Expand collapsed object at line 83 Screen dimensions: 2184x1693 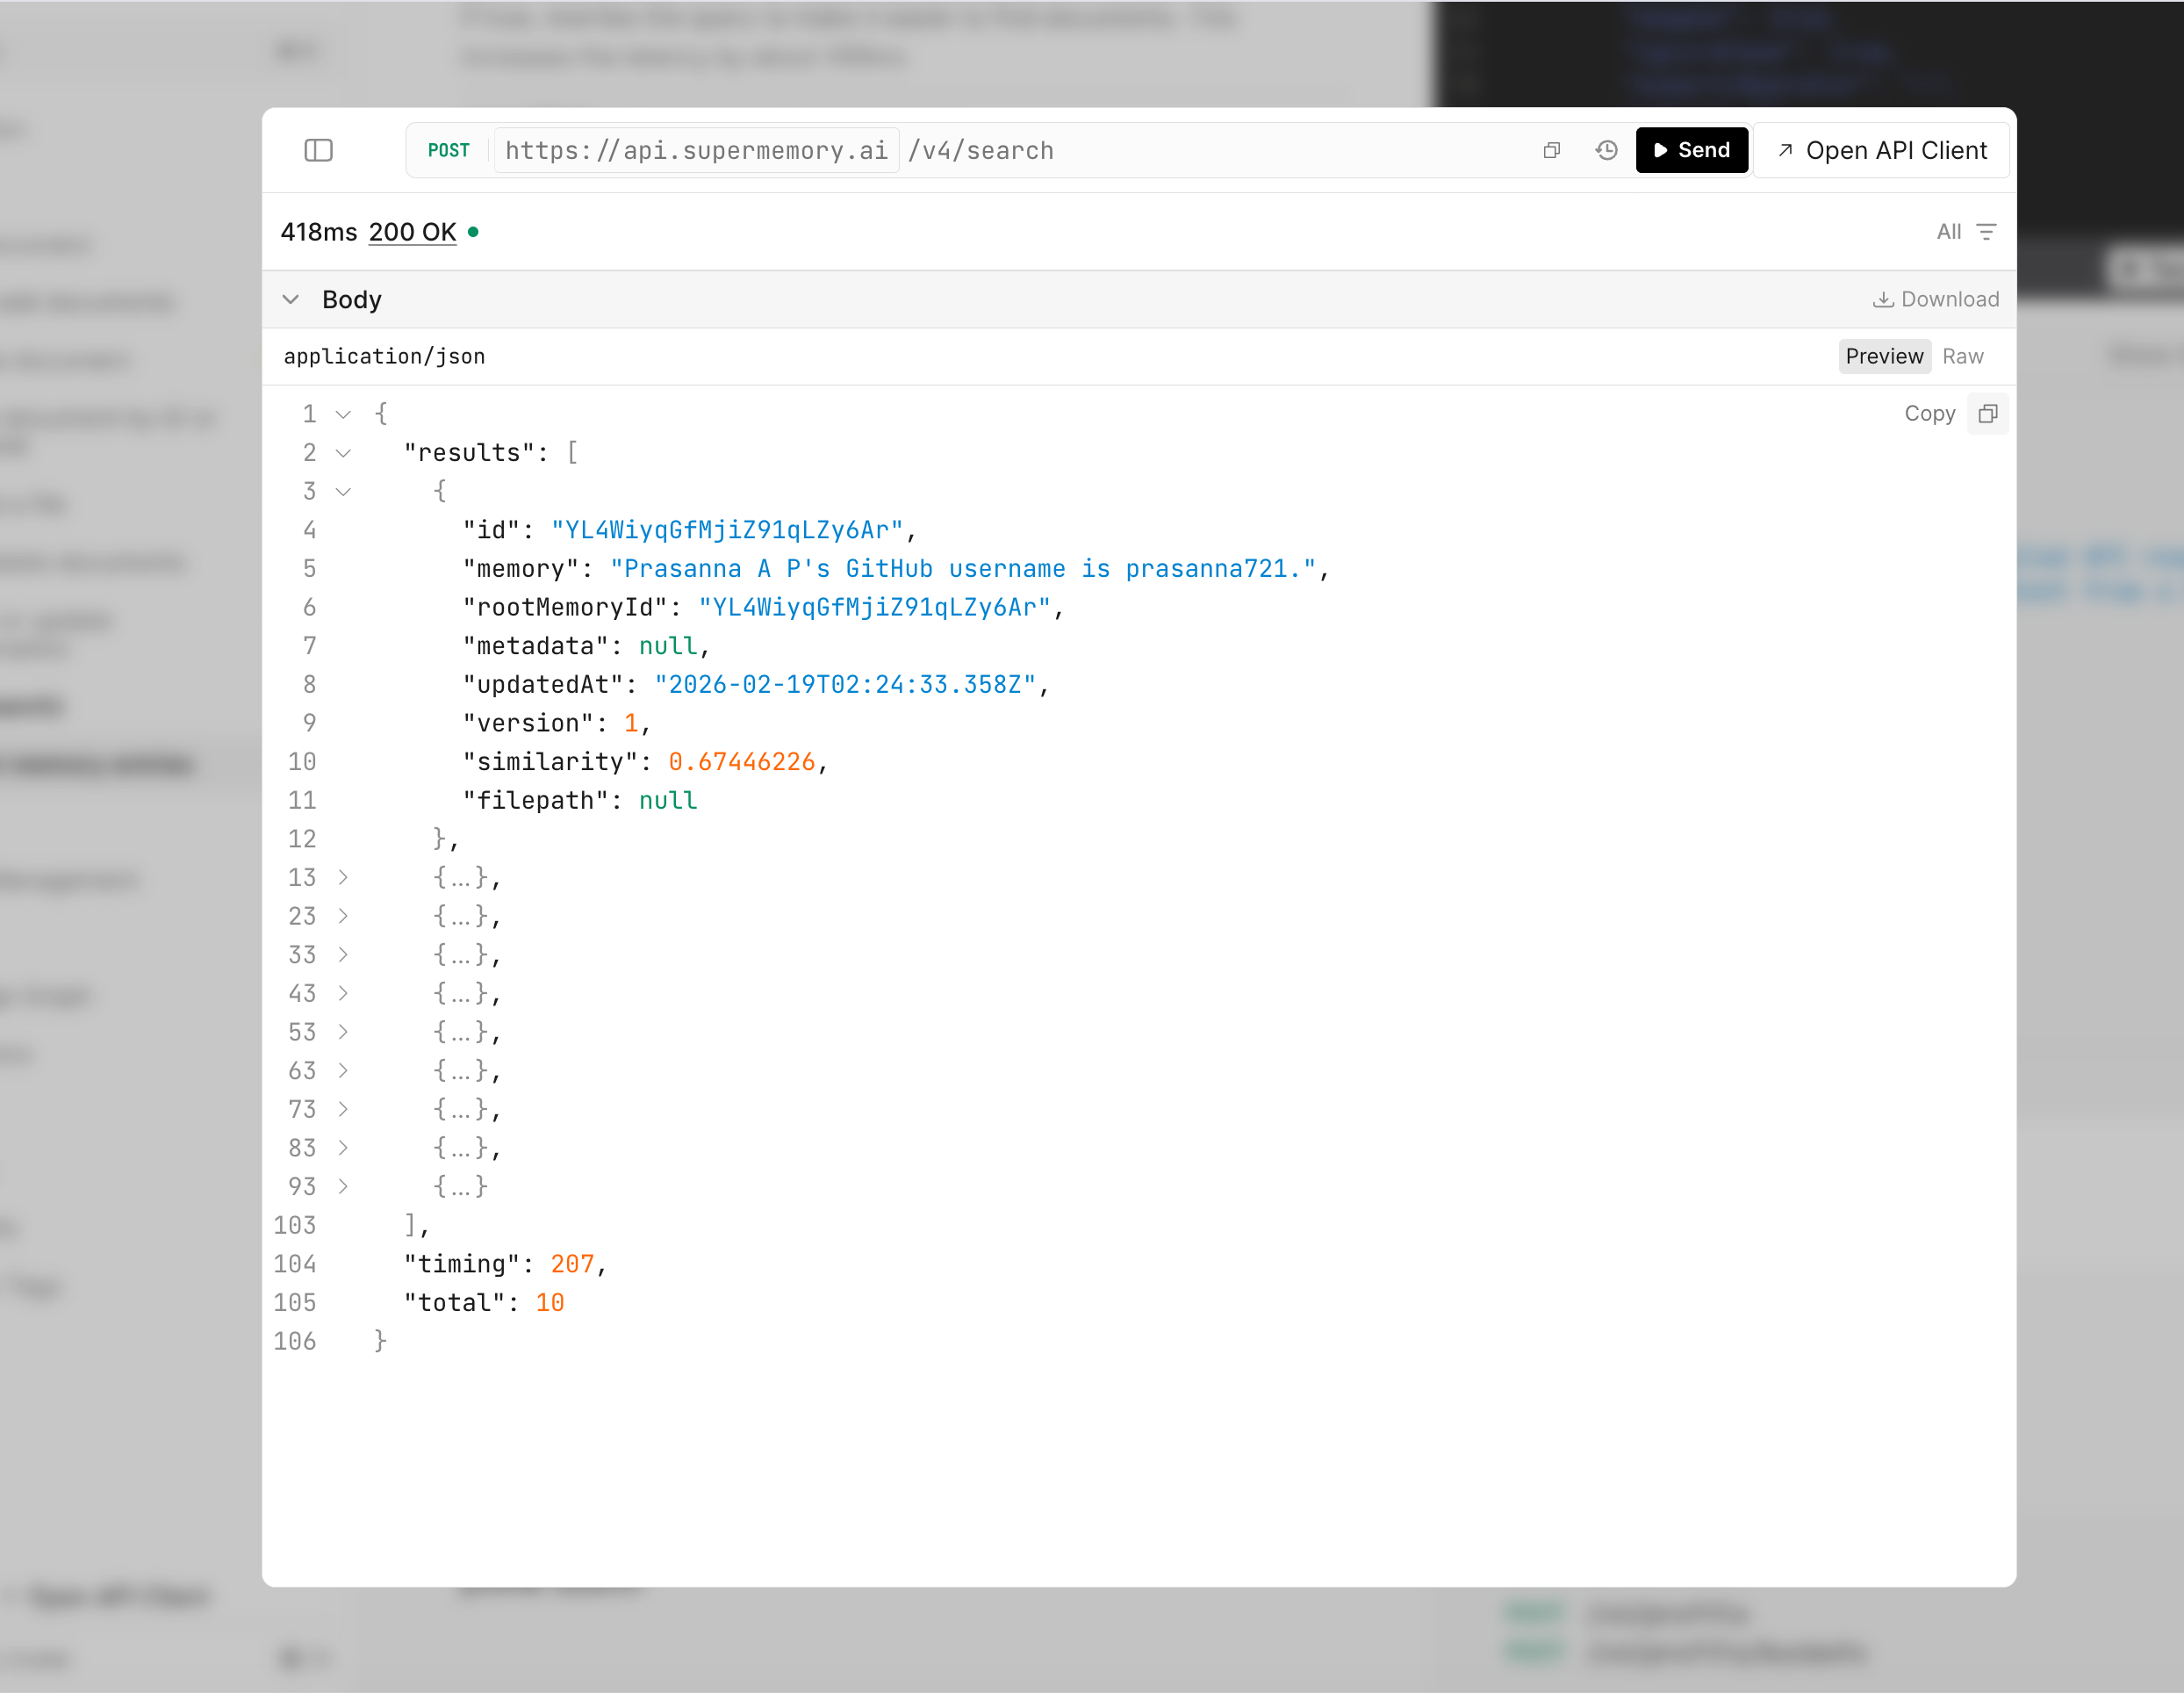pos(343,1148)
